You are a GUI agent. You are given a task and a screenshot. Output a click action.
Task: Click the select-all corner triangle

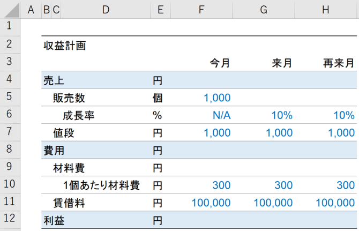[x=12, y=10]
